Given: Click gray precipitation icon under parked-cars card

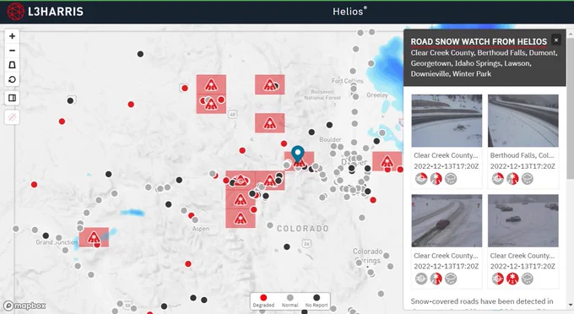Looking at the screenshot, I should pyautogui.click(x=527, y=279).
